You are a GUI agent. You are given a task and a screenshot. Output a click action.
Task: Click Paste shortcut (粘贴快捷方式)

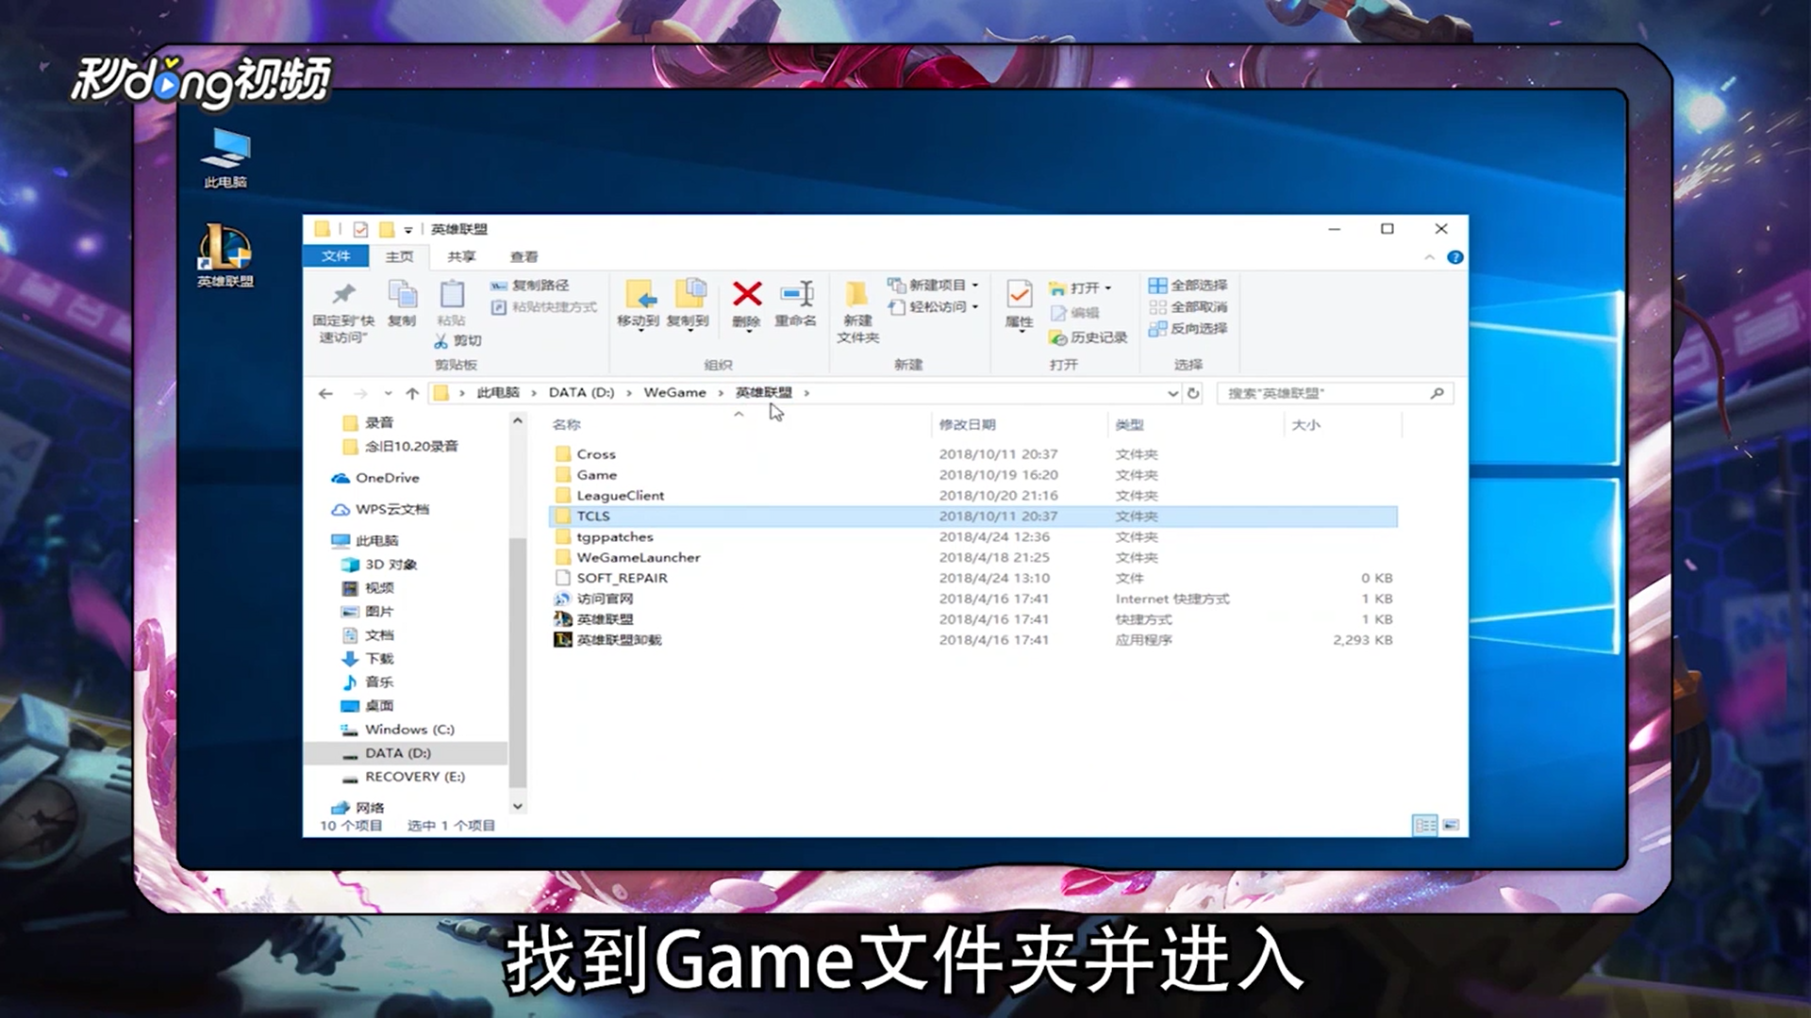click(x=544, y=307)
